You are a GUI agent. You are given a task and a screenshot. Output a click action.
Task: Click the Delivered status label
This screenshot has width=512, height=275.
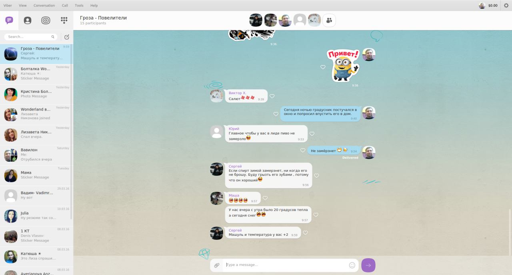click(x=350, y=158)
